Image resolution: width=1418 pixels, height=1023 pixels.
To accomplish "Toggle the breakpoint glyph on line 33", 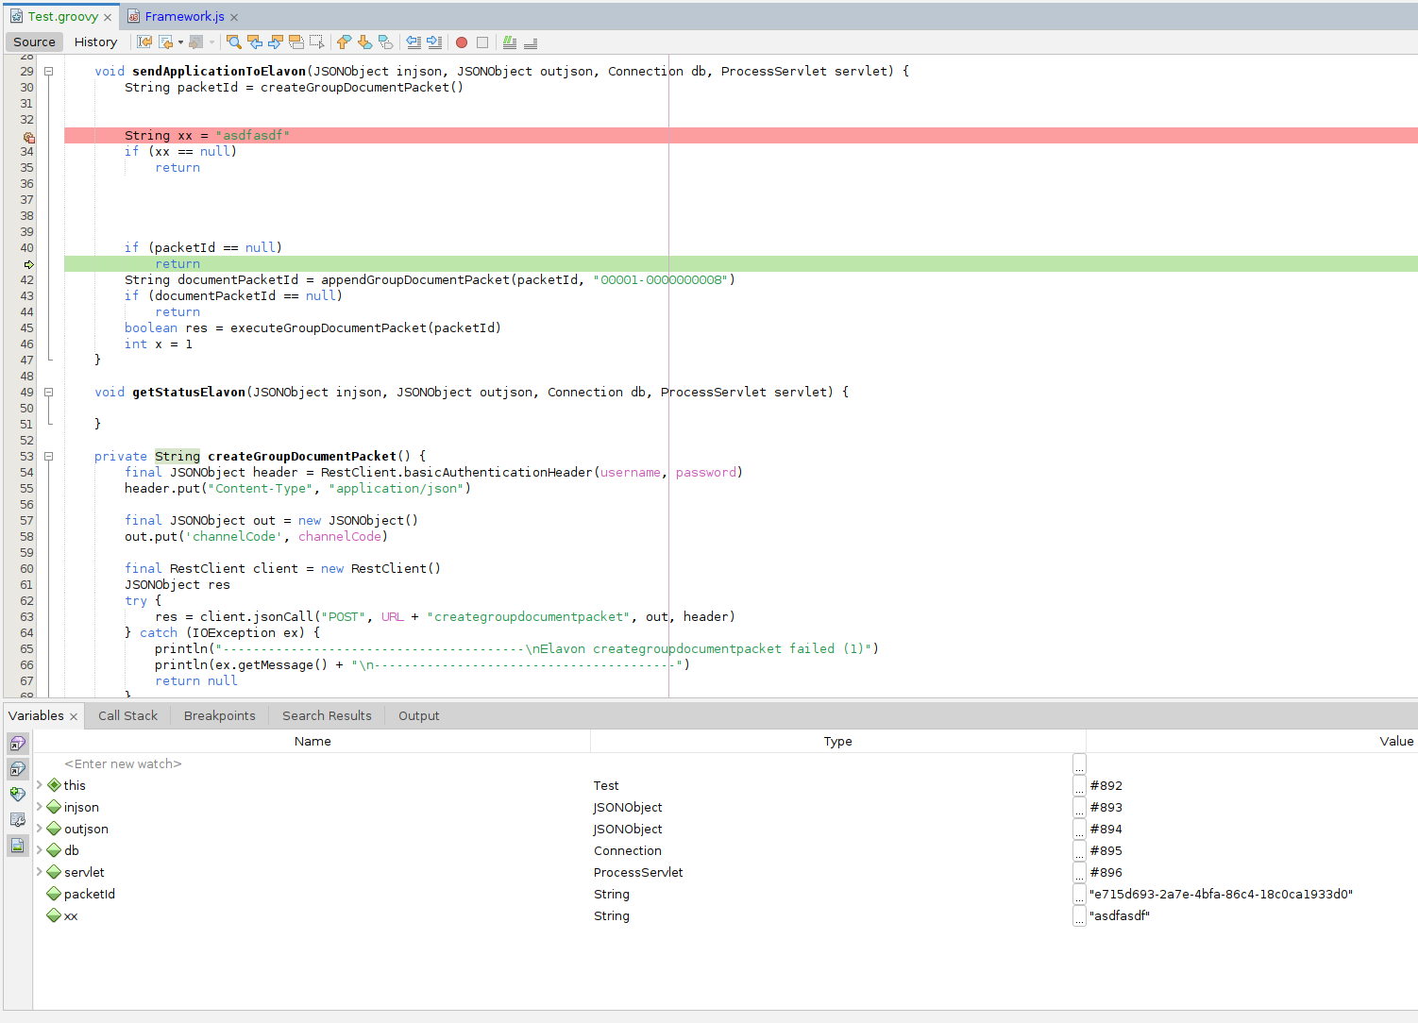I will tap(28, 137).
